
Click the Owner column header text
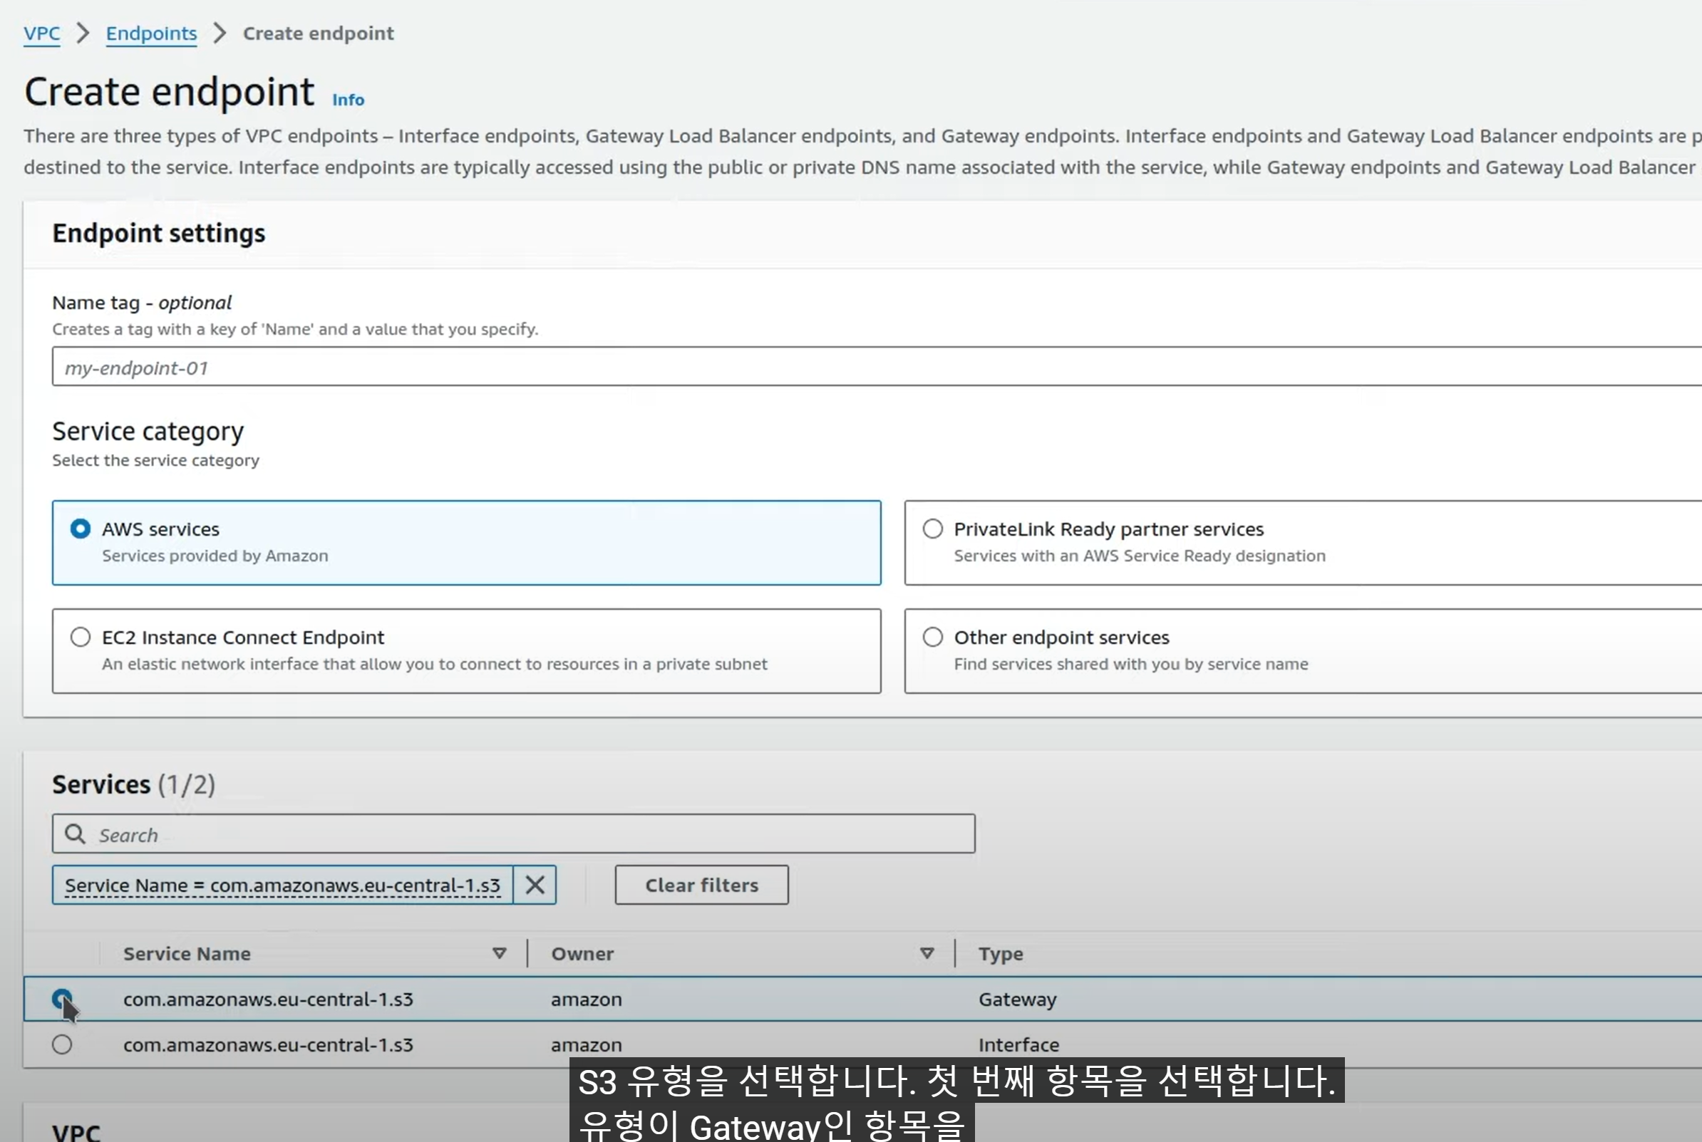pos(582,953)
